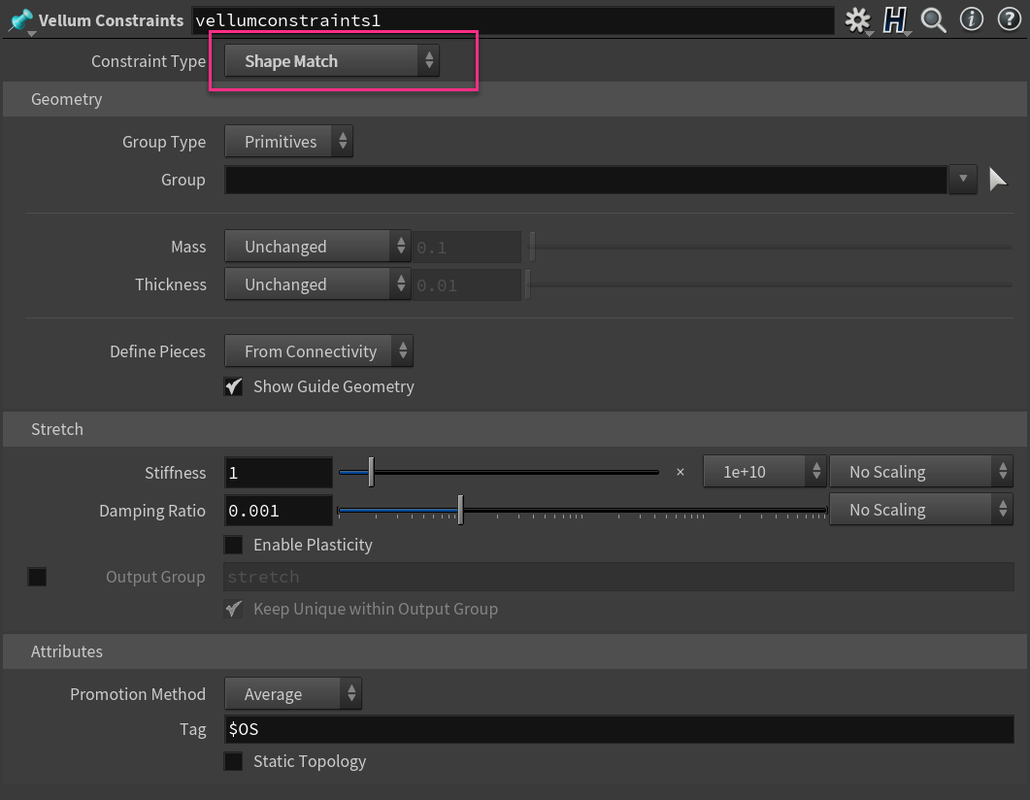Screen dimensions: 1030x800
Task: Click the Mass 0.1 value field
Action: 466,247
